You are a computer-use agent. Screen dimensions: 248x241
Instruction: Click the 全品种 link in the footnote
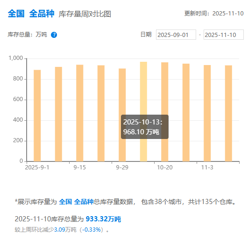(x=84, y=202)
